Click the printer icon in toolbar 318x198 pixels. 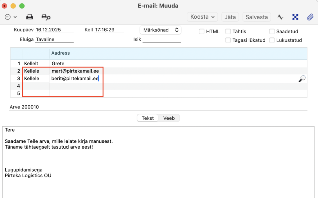coord(30,17)
